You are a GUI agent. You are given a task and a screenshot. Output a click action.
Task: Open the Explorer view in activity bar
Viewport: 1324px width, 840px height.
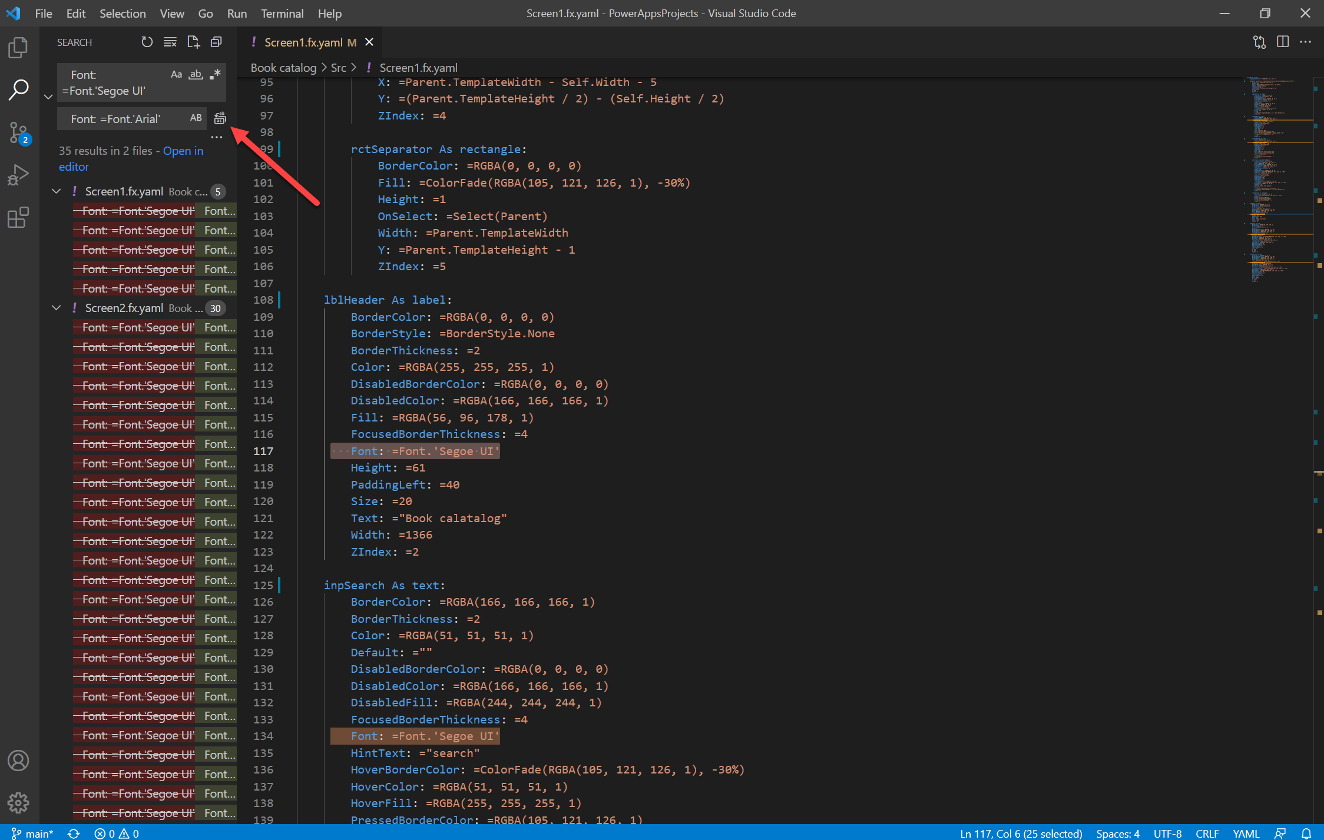pyautogui.click(x=18, y=48)
